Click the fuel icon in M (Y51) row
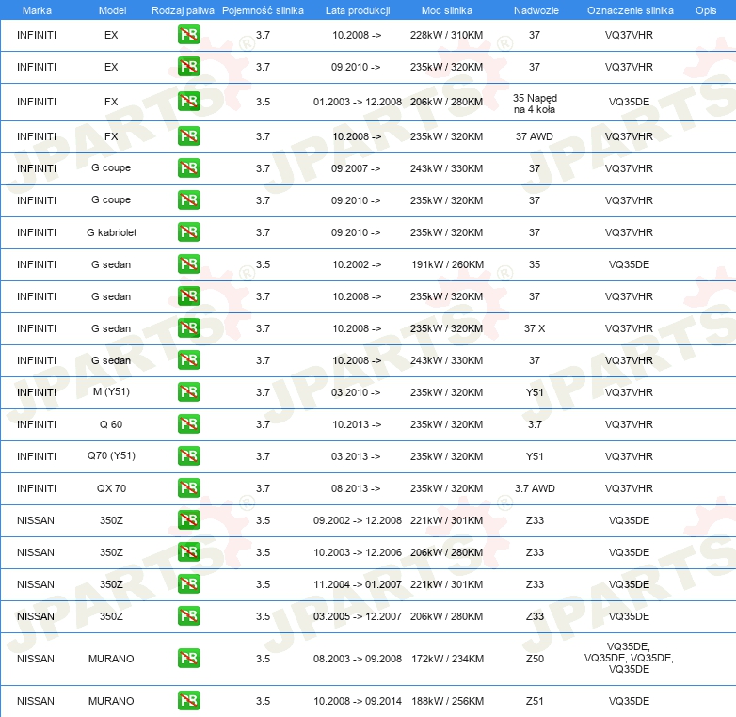This screenshot has width=736, height=717. [x=188, y=391]
